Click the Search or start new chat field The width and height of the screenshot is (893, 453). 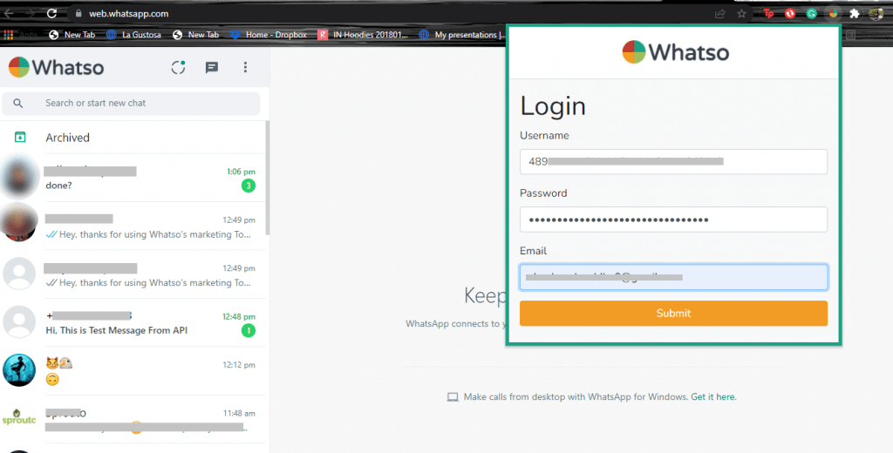[131, 103]
